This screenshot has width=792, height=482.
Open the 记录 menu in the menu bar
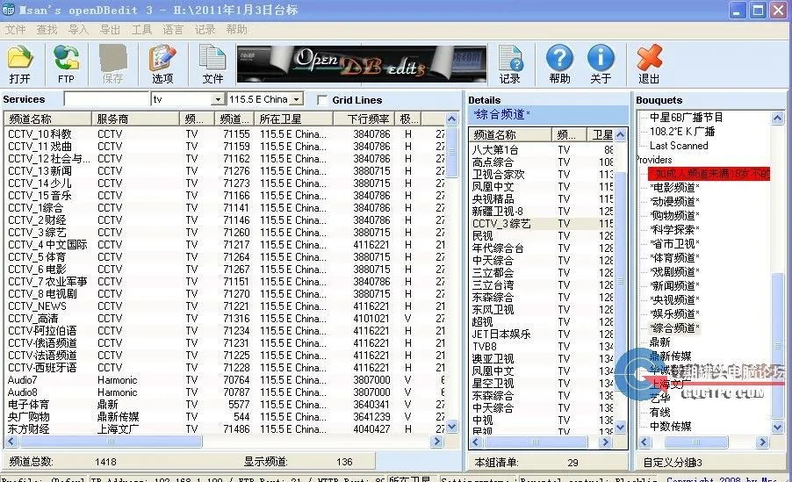pyautogui.click(x=205, y=30)
